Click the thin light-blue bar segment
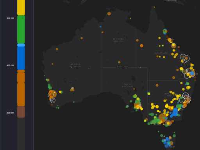This screenshot has width=200, height=150. click(21, 45)
